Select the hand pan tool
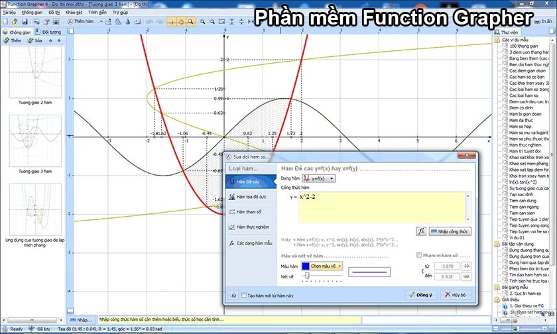 pyautogui.click(x=181, y=22)
